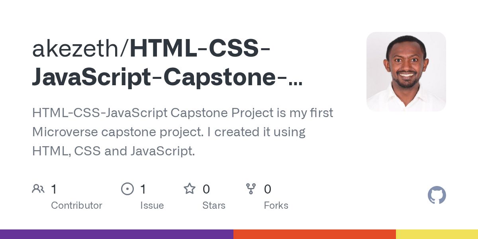Click the contributor count number 1
478x239 pixels.
pyautogui.click(x=54, y=189)
